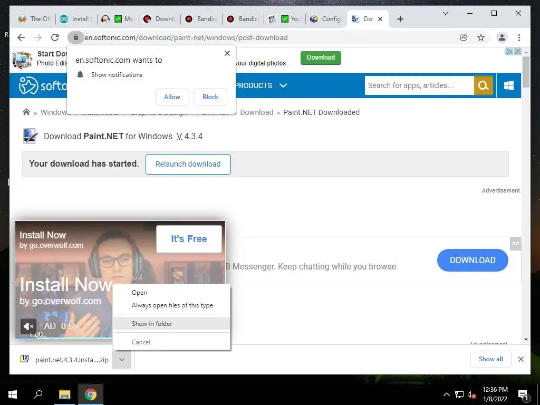
Task: Go back to the previous page
Action: 21,37
